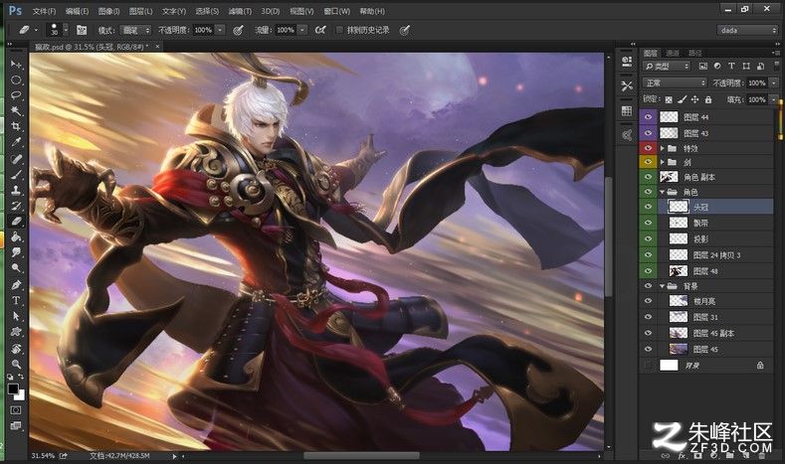785x464 pixels.
Task: Show the locked 背景 bottom layer
Action: tap(649, 366)
